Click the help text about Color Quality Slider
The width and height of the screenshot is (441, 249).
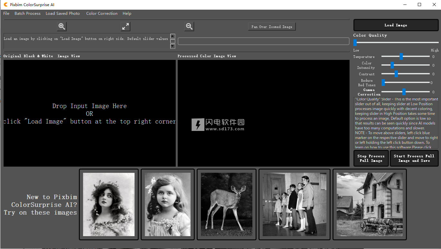396,123
